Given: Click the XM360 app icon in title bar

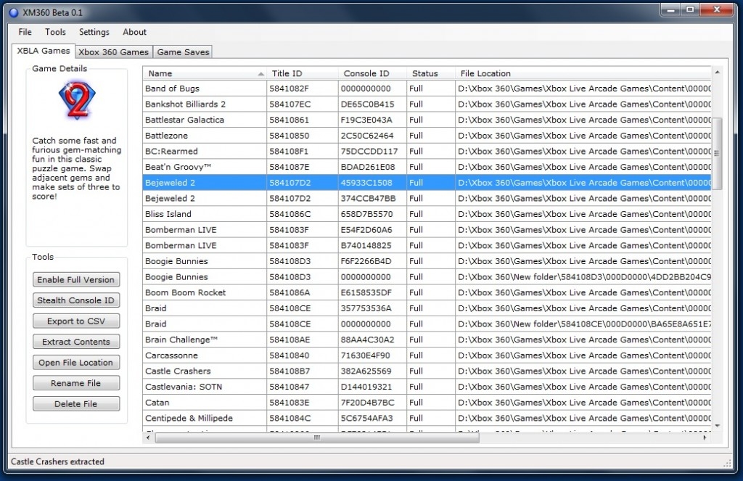Looking at the screenshot, I should 14,12.
